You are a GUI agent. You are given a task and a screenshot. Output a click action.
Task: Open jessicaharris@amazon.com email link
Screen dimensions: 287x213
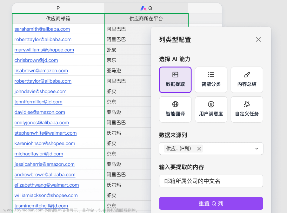pyautogui.click(x=44, y=165)
